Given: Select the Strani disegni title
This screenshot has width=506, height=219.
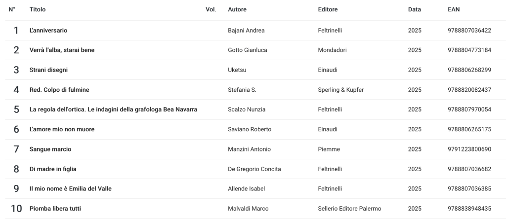Looking at the screenshot, I should click(48, 70).
